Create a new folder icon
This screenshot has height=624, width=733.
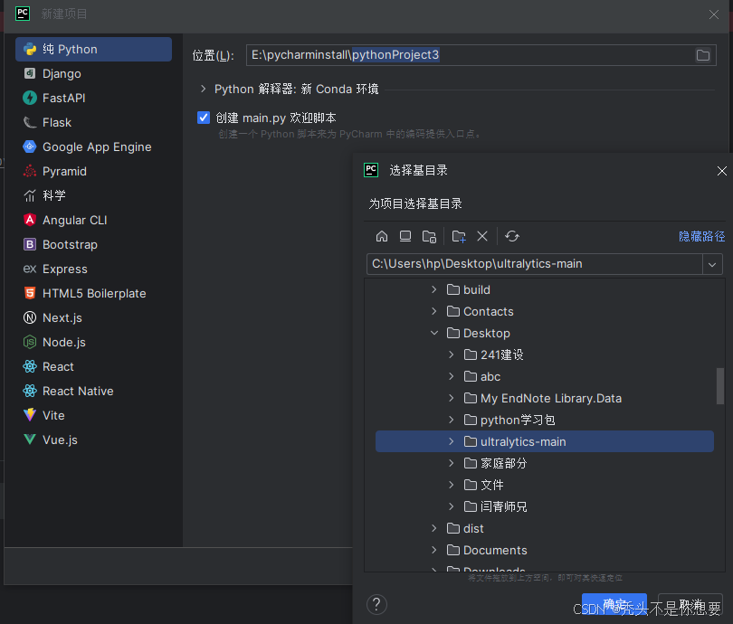pos(459,236)
